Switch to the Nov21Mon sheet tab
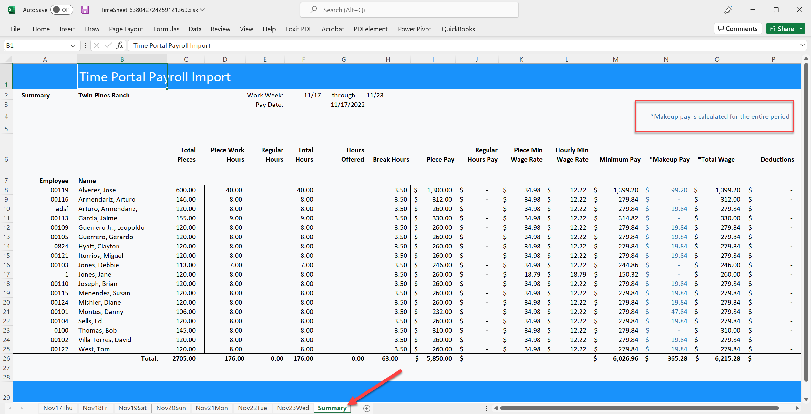This screenshot has height=414, width=811. pyautogui.click(x=212, y=408)
